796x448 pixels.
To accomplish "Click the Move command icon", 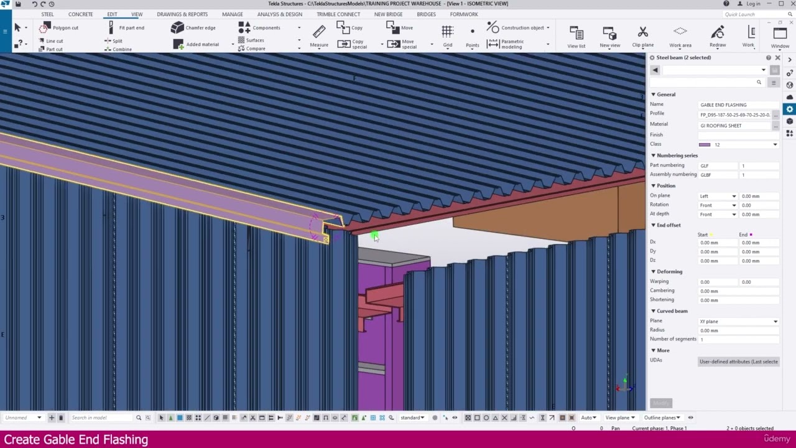I will (399, 27).
